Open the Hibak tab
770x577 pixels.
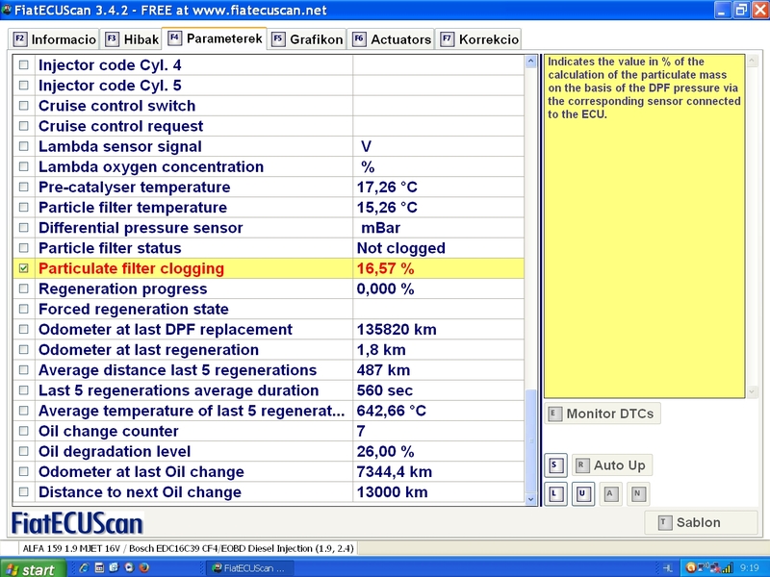point(132,39)
